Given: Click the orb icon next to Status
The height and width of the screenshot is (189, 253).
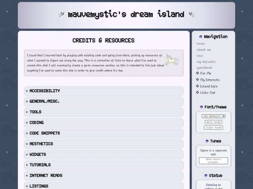Looking at the screenshot, I should (206, 175).
